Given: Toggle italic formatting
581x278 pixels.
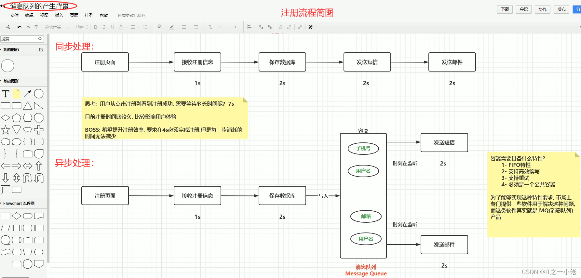Looking at the screenshot, I should pyautogui.click(x=104, y=27).
